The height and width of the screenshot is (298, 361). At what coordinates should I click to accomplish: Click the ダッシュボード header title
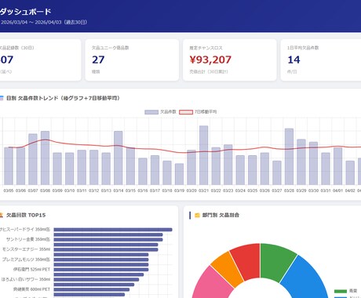click(x=25, y=12)
